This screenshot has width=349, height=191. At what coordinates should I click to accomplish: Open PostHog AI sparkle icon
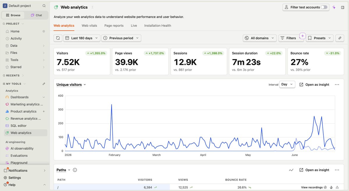(x=334, y=7)
